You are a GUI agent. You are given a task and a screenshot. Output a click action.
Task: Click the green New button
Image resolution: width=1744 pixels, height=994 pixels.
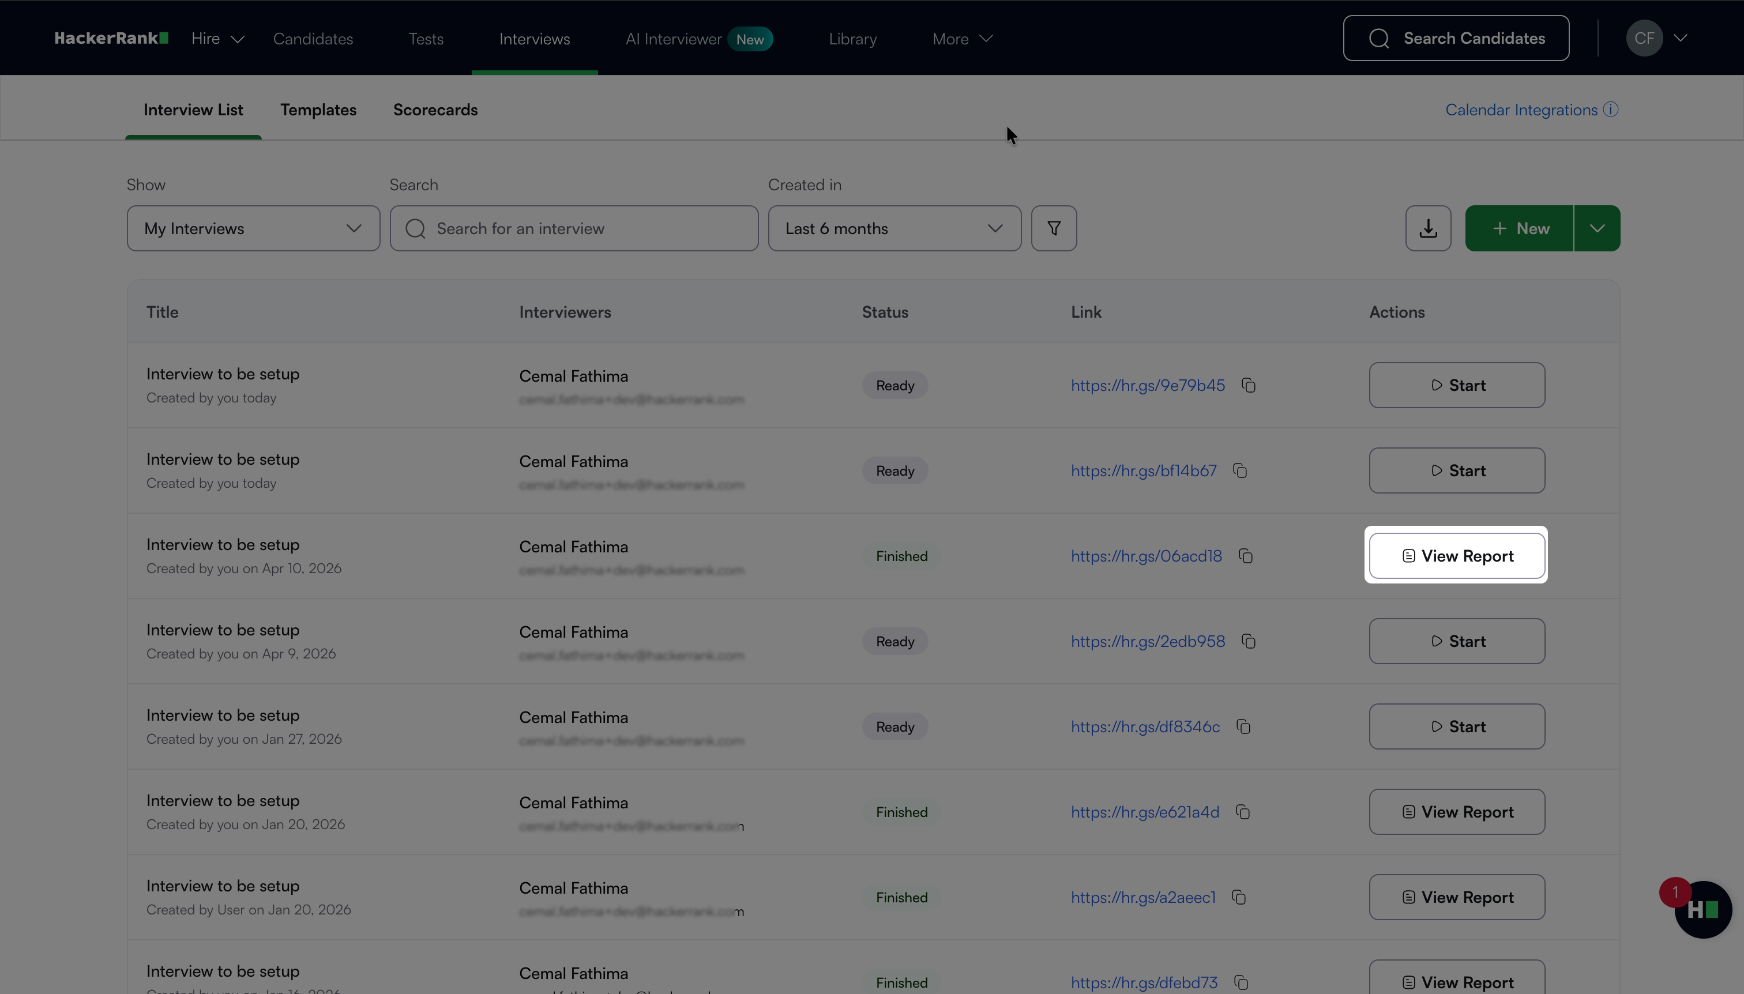click(1519, 228)
